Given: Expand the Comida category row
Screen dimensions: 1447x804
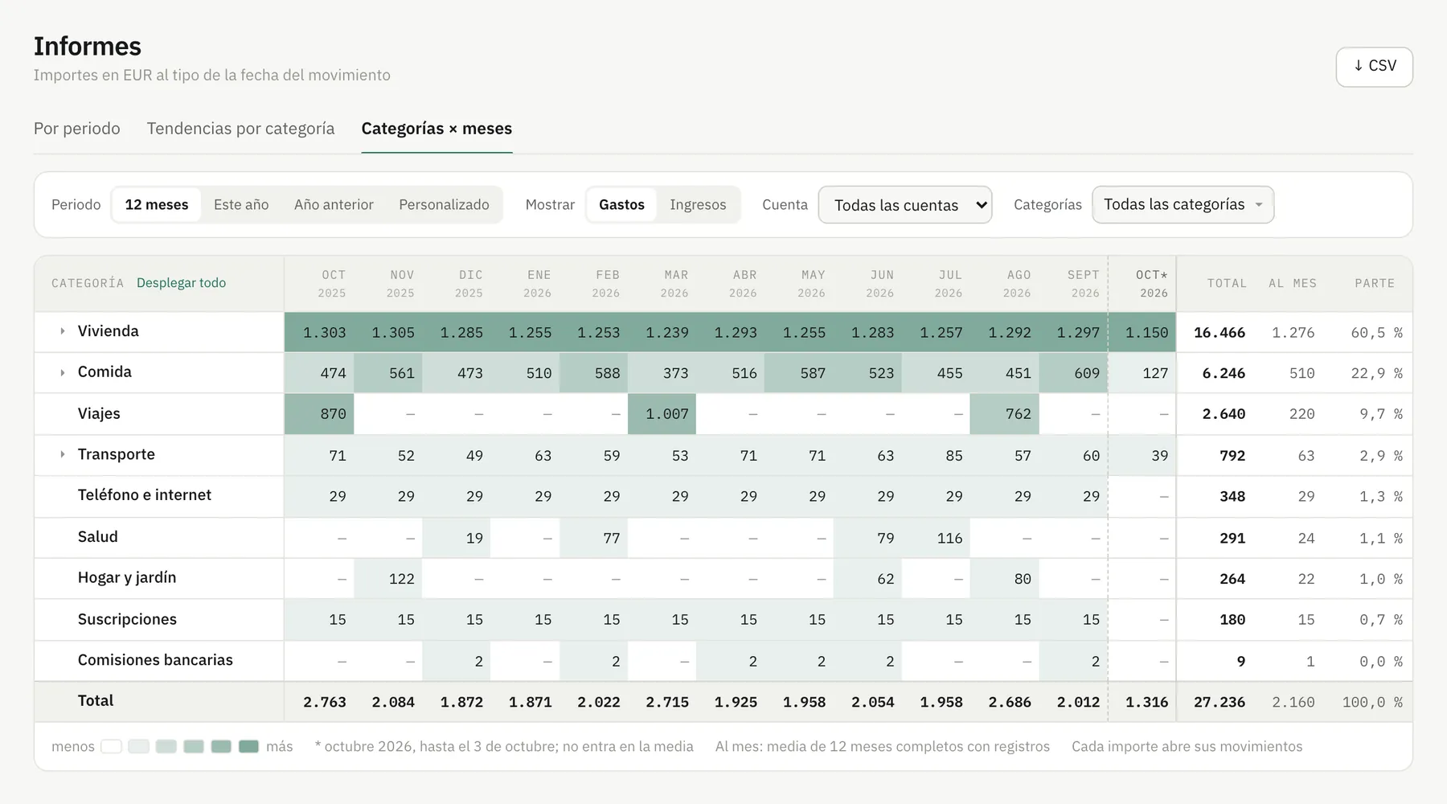Looking at the screenshot, I should pos(62,372).
